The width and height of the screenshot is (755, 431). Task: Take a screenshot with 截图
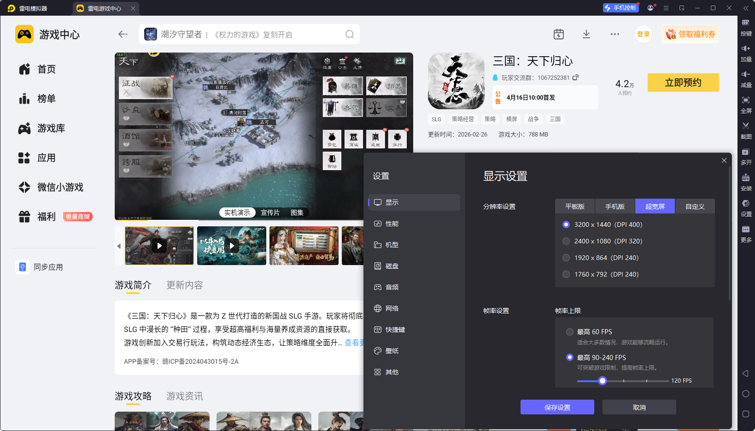(746, 130)
